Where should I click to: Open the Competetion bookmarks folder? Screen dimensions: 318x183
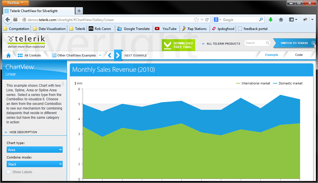(16, 29)
